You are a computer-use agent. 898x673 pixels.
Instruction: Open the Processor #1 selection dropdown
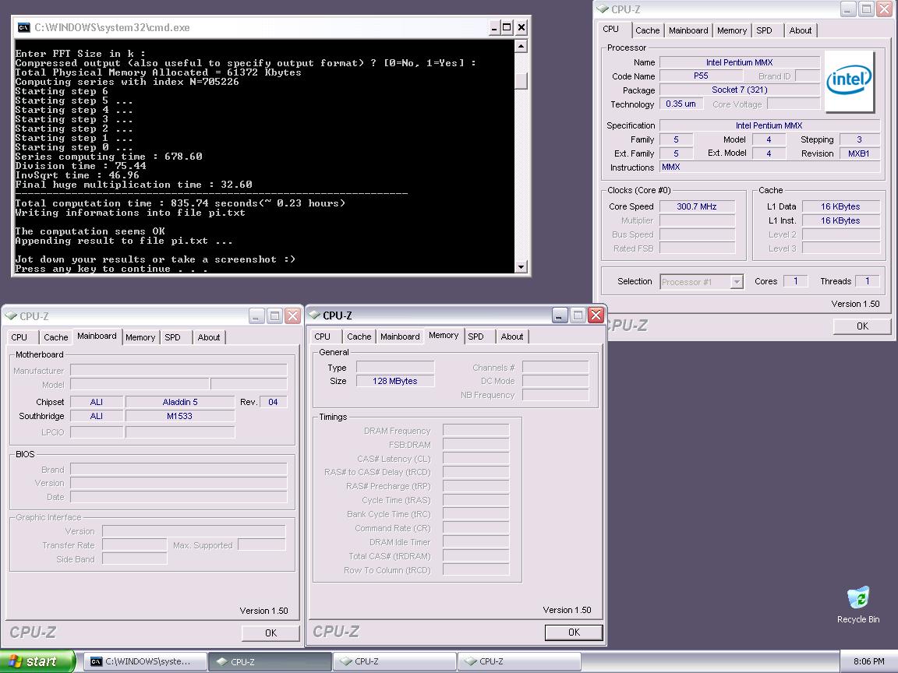(737, 281)
